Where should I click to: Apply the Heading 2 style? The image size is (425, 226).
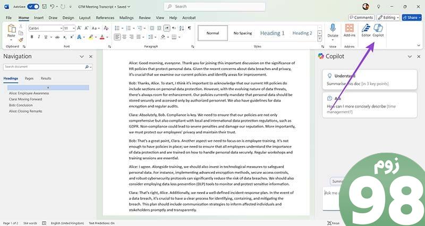[302, 33]
